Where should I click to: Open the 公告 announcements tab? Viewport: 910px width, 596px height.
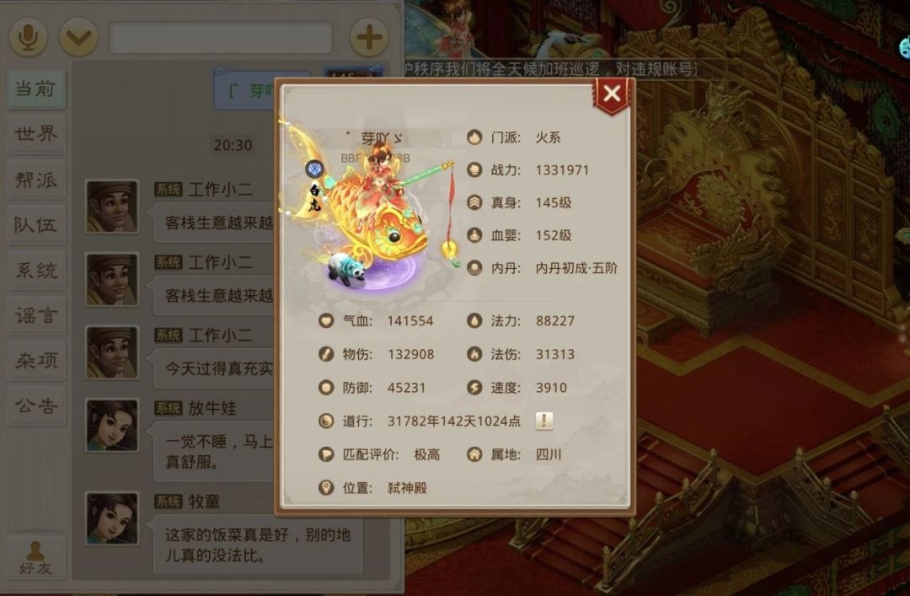click(x=36, y=405)
